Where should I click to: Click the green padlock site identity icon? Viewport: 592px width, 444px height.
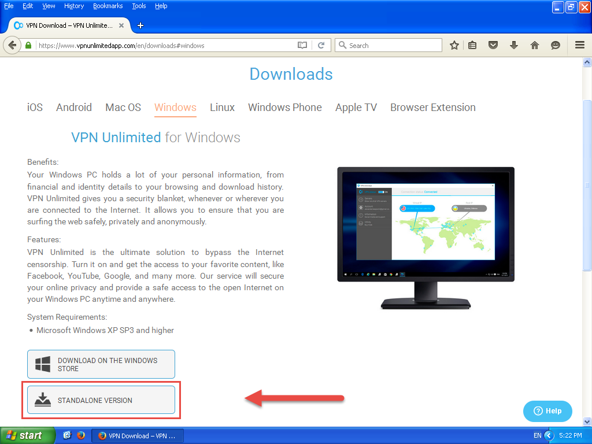point(28,45)
